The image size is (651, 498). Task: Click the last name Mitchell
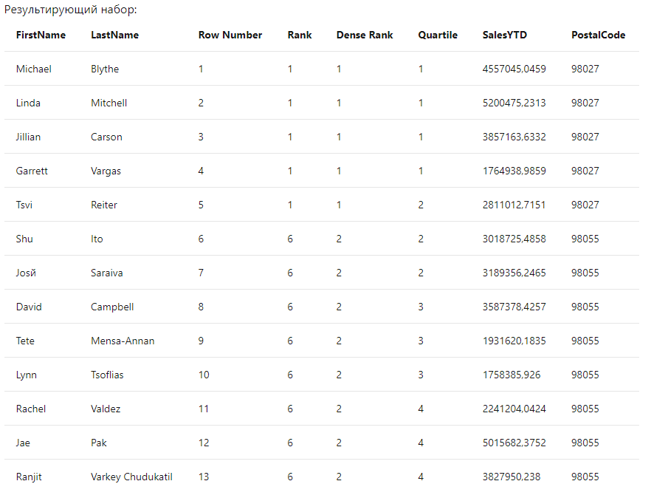(x=108, y=103)
